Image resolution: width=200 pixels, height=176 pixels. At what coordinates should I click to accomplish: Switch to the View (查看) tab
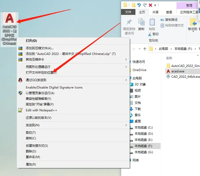click(169, 12)
